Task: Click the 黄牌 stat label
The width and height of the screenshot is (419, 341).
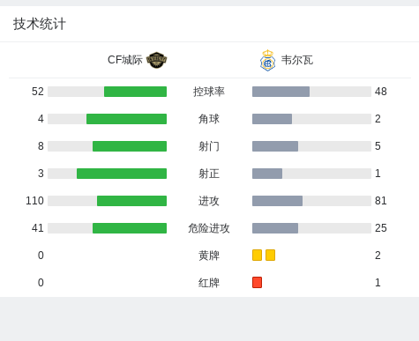Action: tap(209, 256)
